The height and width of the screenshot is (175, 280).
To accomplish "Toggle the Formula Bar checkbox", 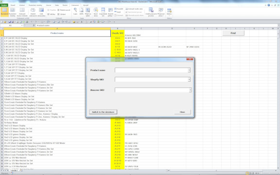I will click(58, 10).
